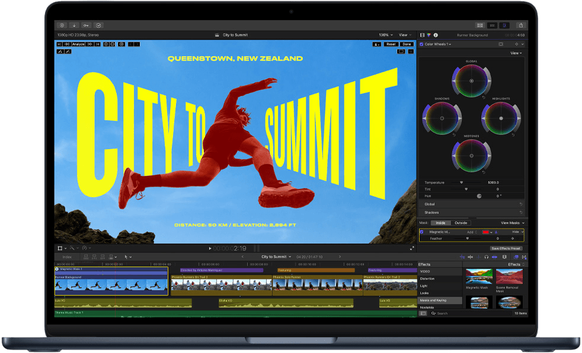
Task: Open the transitions browser bowtie icon
Action: 524,256
